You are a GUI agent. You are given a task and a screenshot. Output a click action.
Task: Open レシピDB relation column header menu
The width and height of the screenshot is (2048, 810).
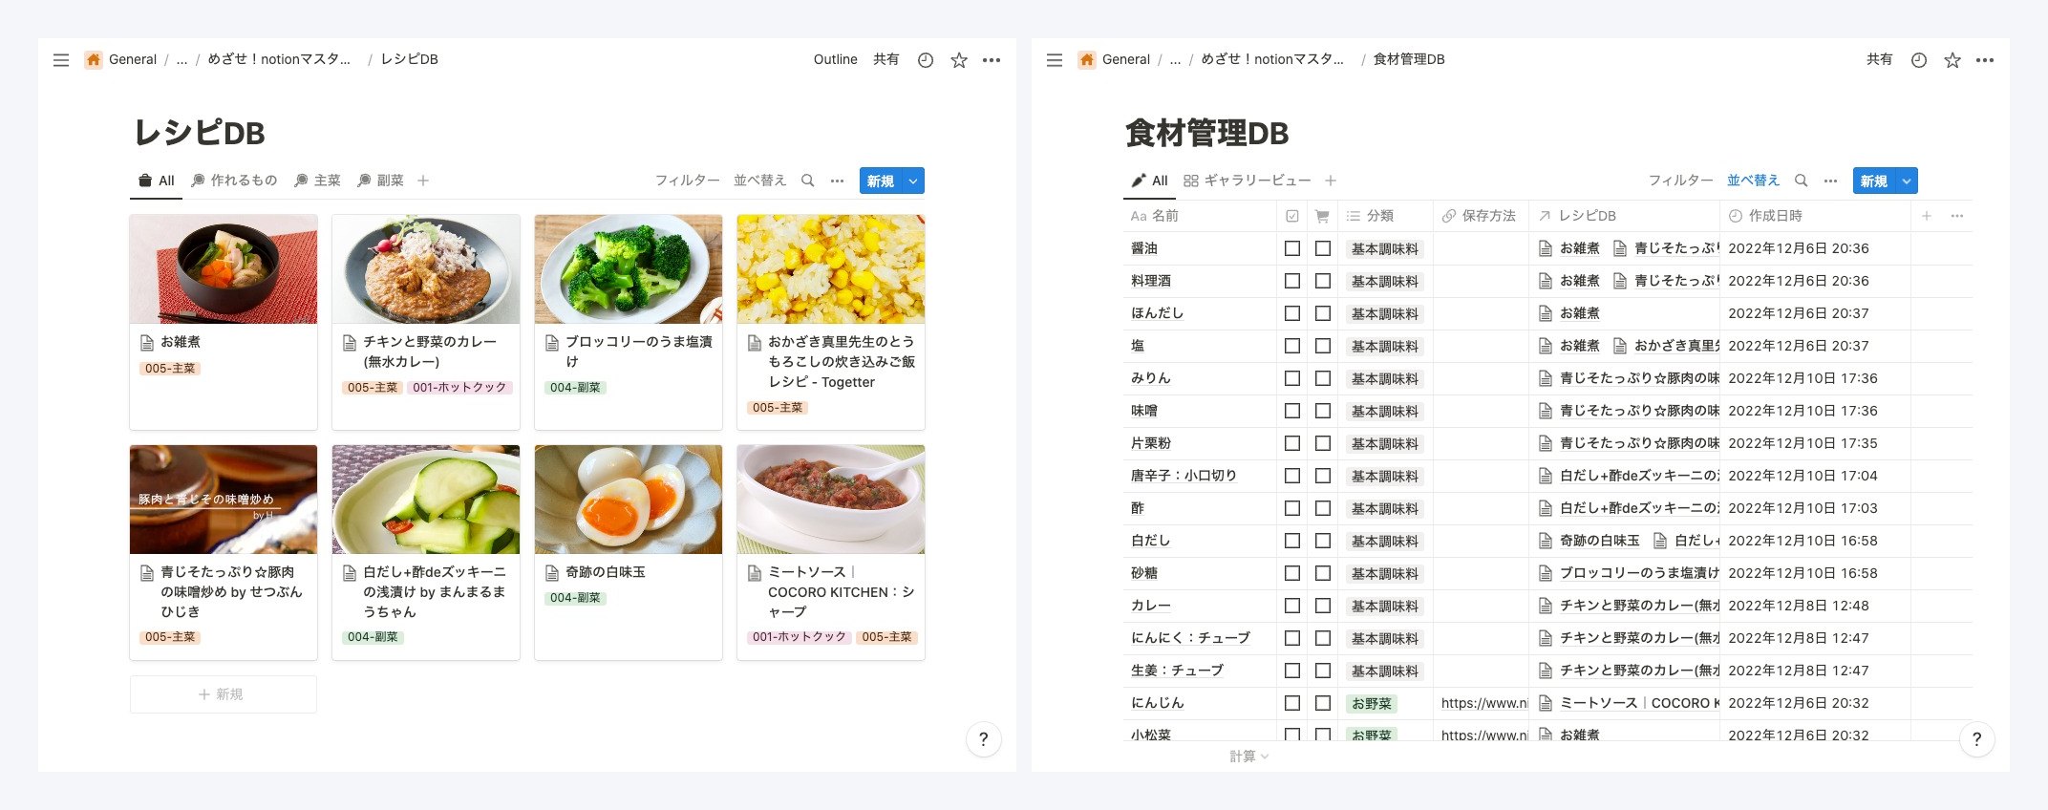point(1624,216)
